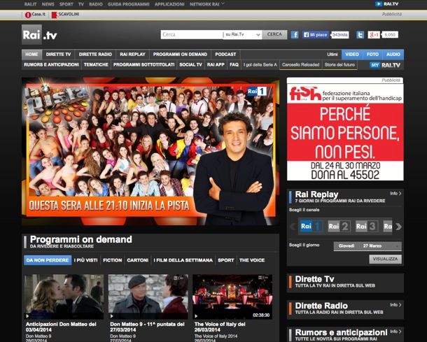This screenshot has height=342, width=427.
Task: Select the I PIÙ VISTI tab
Action: coord(86,260)
